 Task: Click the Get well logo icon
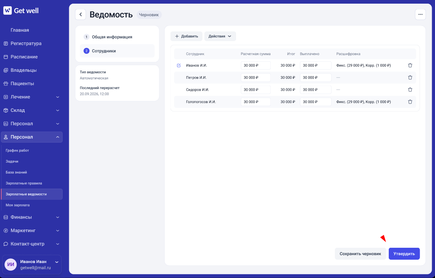(x=8, y=11)
